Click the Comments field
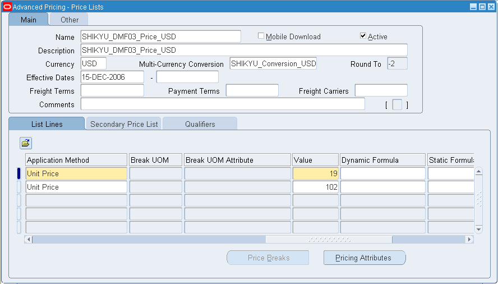 [223, 104]
